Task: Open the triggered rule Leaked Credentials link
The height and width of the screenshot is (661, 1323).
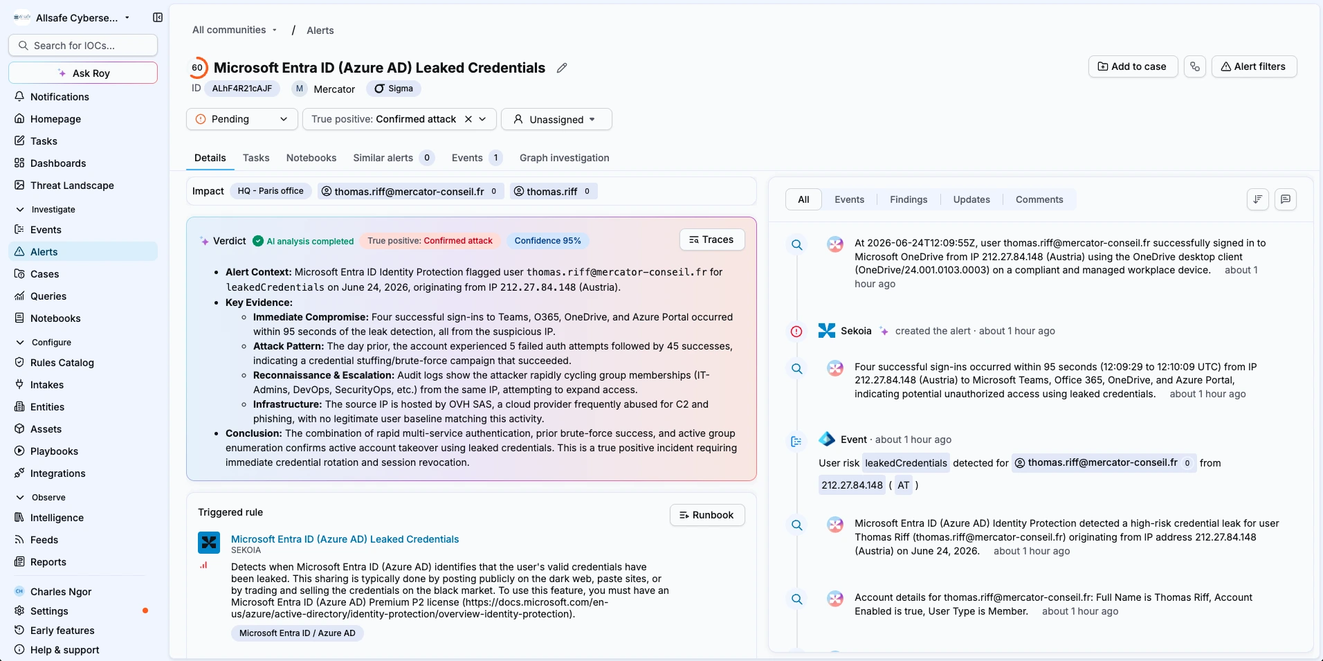Action: [345, 539]
